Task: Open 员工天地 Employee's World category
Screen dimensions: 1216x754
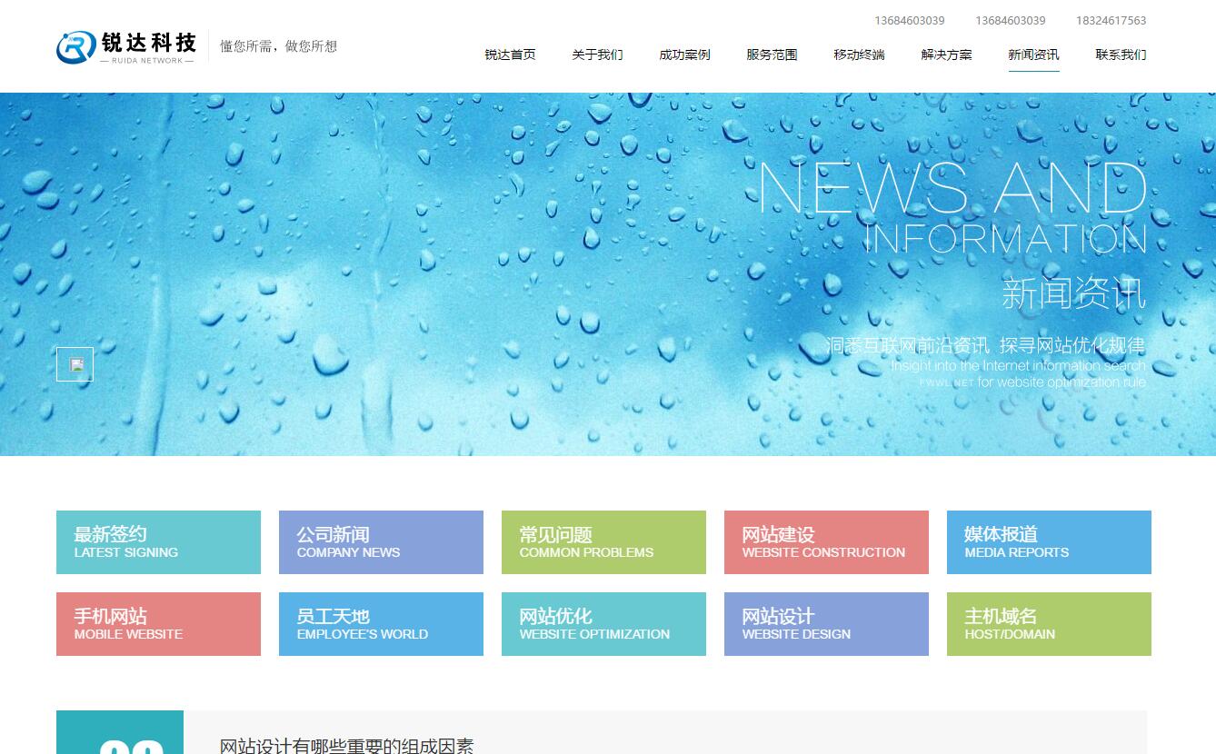Action: pyautogui.click(x=381, y=624)
